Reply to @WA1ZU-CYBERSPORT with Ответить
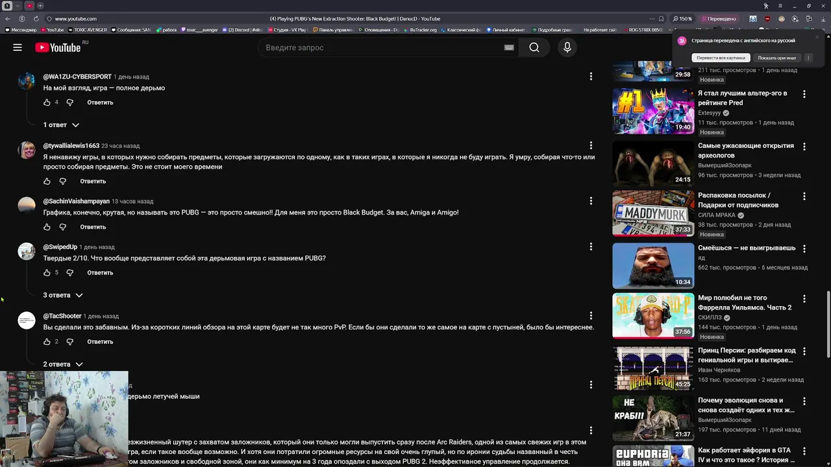Viewport: 831px width, 467px height. pyautogui.click(x=100, y=102)
